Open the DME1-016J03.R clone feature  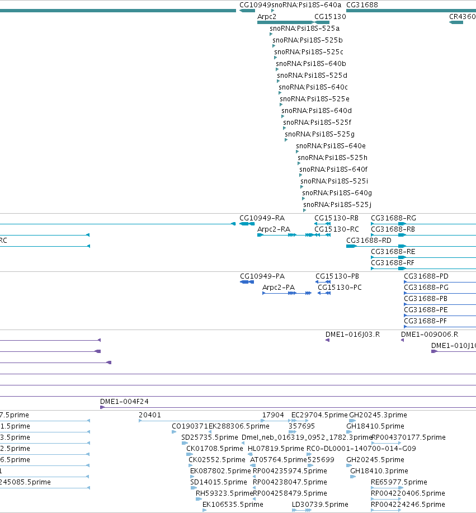click(327, 340)
